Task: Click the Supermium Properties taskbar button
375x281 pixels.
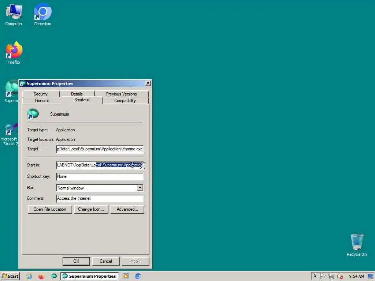Action: (x=90, y=276)
